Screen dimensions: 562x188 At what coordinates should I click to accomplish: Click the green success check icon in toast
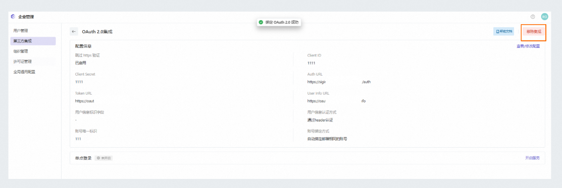click(261, 22)
